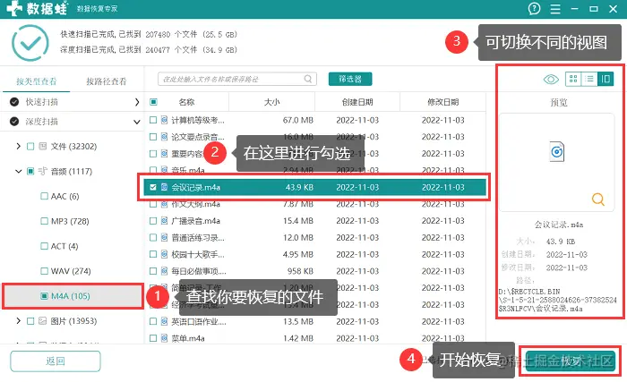
Task: Uncheck the 会议记录.m4a checkbox
Action: (x=153, y=187)
